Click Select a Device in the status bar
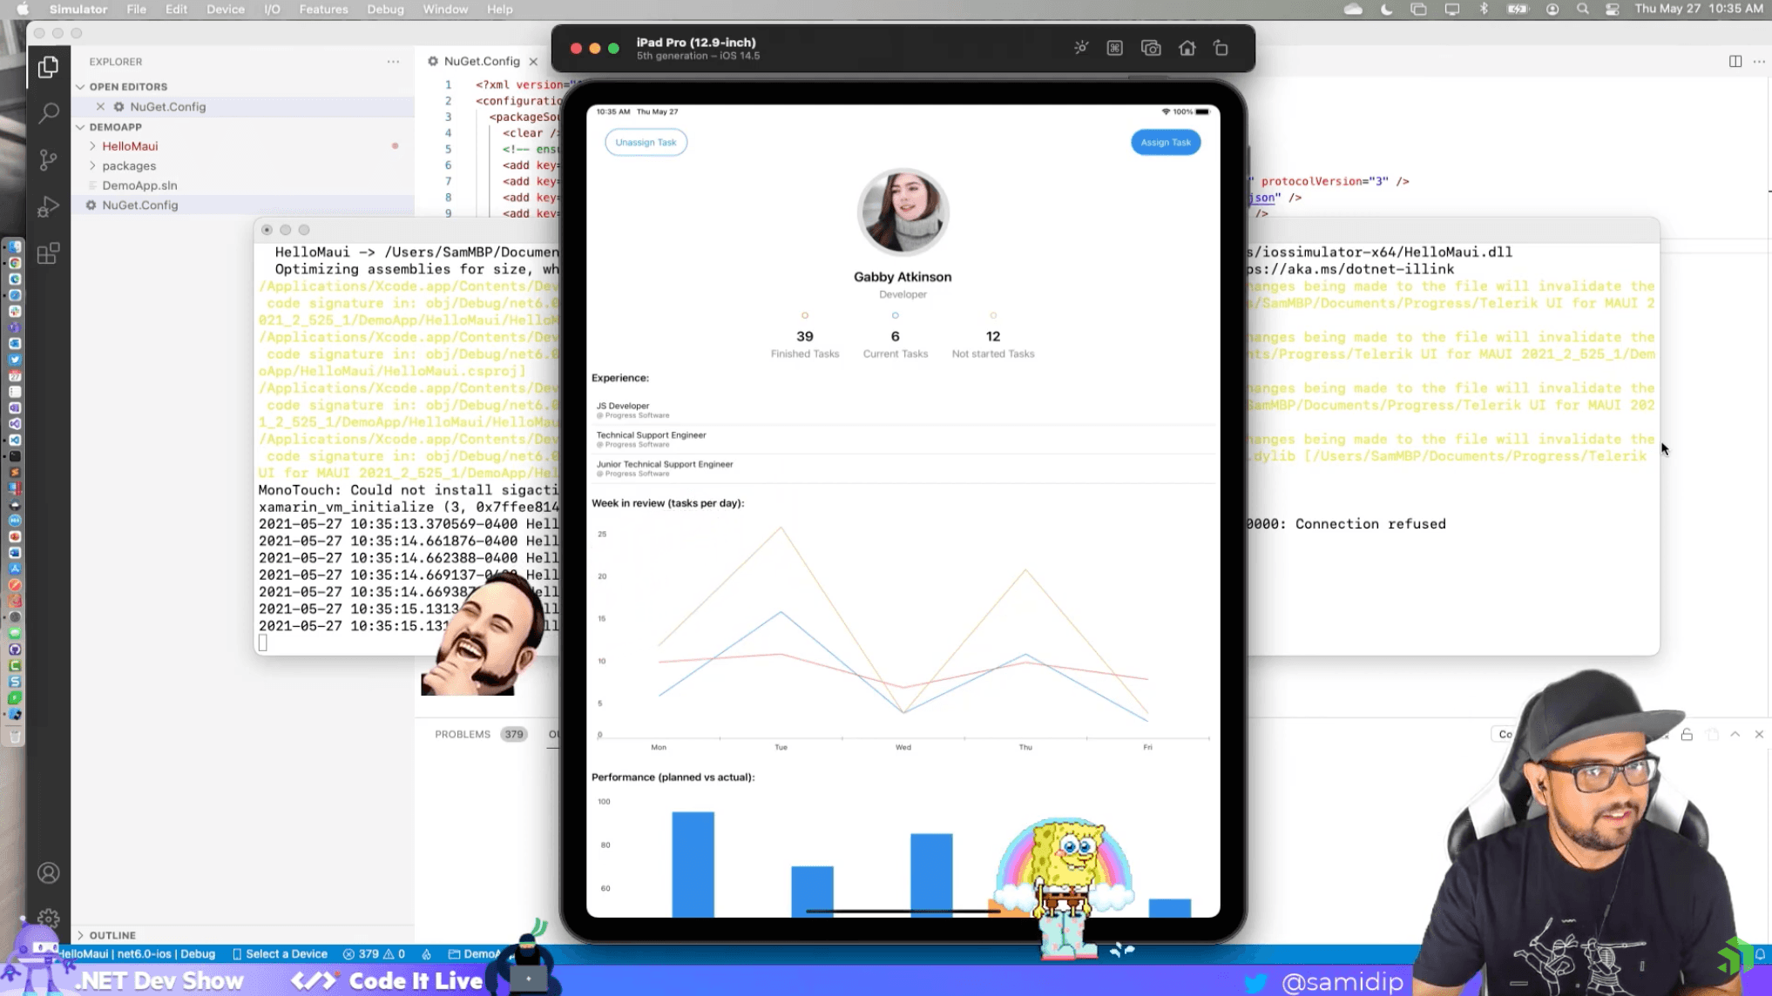1772x996 pixels. [280, 953]
